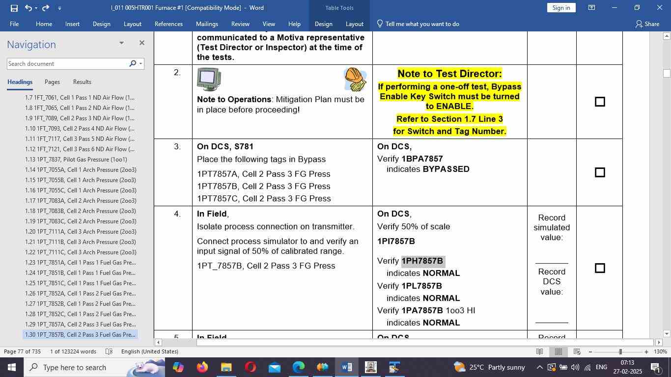Click English (United States) language indicator

pos(150,351)
